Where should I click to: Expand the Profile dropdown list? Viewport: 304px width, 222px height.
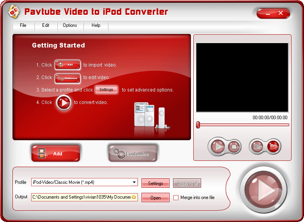134,182
